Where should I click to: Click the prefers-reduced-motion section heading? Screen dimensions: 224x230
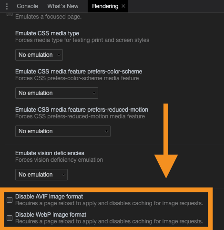click(x=81, y=110)
